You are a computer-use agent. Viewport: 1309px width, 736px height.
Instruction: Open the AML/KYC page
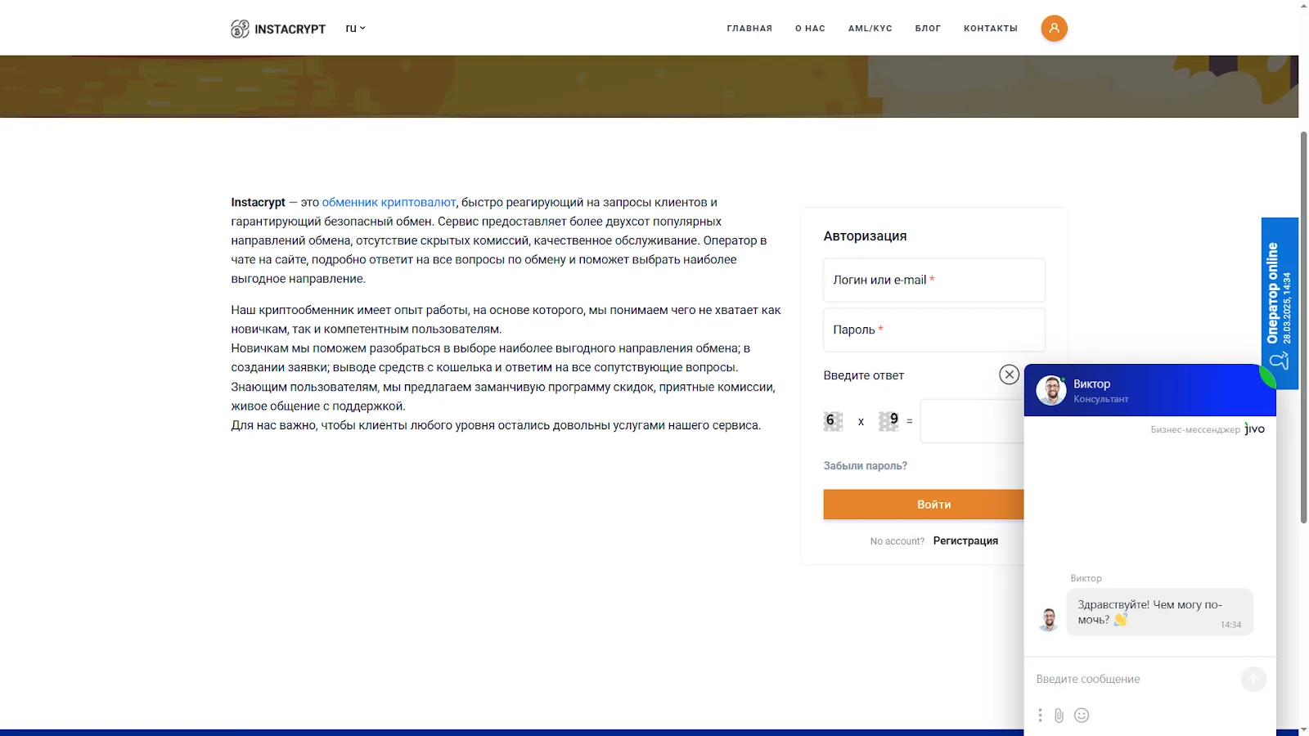point(870,29)
